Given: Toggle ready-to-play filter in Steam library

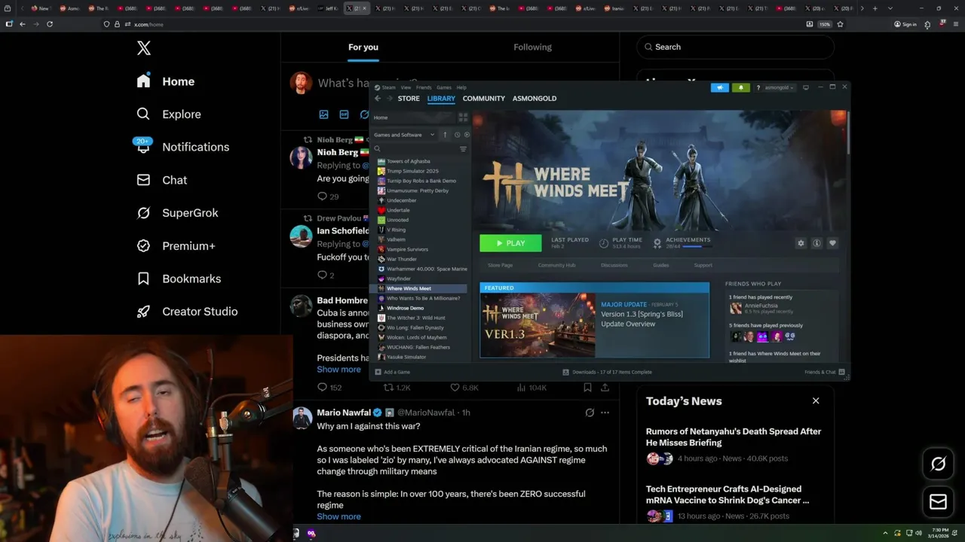Looking at the screenshot, I should click(x=467, y=135).
